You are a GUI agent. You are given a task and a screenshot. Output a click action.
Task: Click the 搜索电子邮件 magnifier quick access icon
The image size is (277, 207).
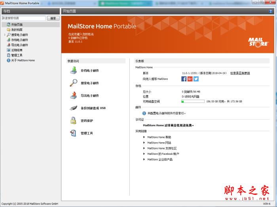pyautogui.click(x=74, y=83)
